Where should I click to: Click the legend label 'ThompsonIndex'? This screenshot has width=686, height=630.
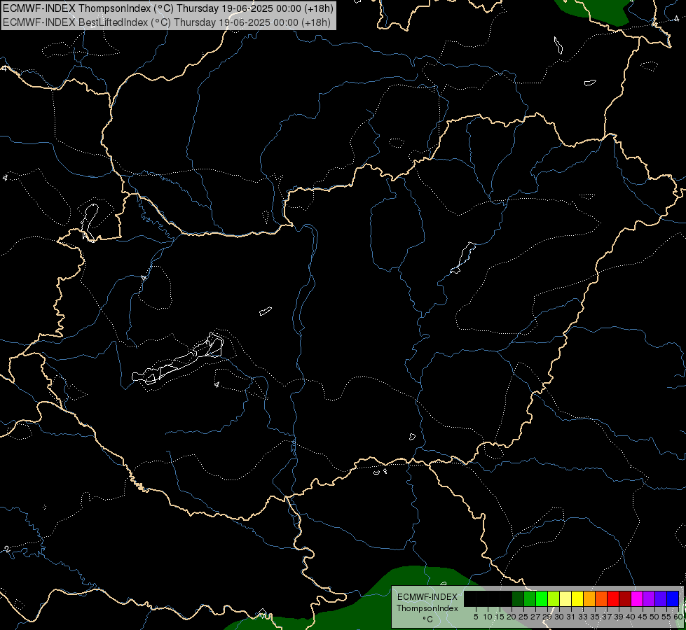pyautogui.click(x=427, y=608)
